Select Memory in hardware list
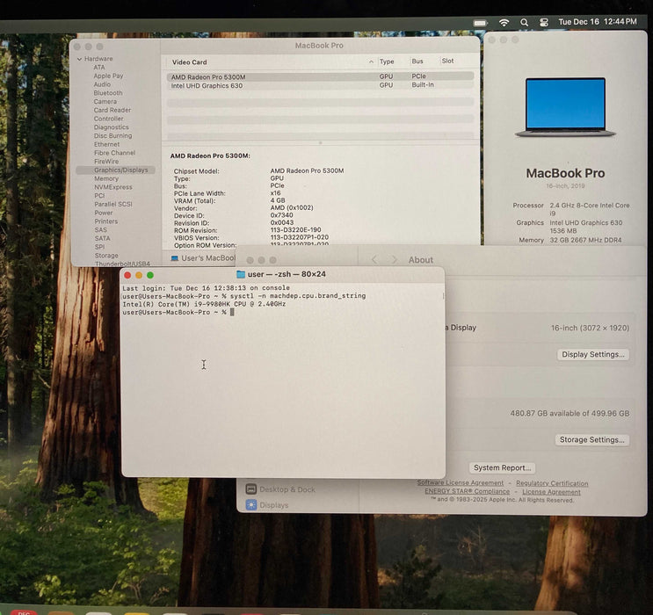 (106, 178)
